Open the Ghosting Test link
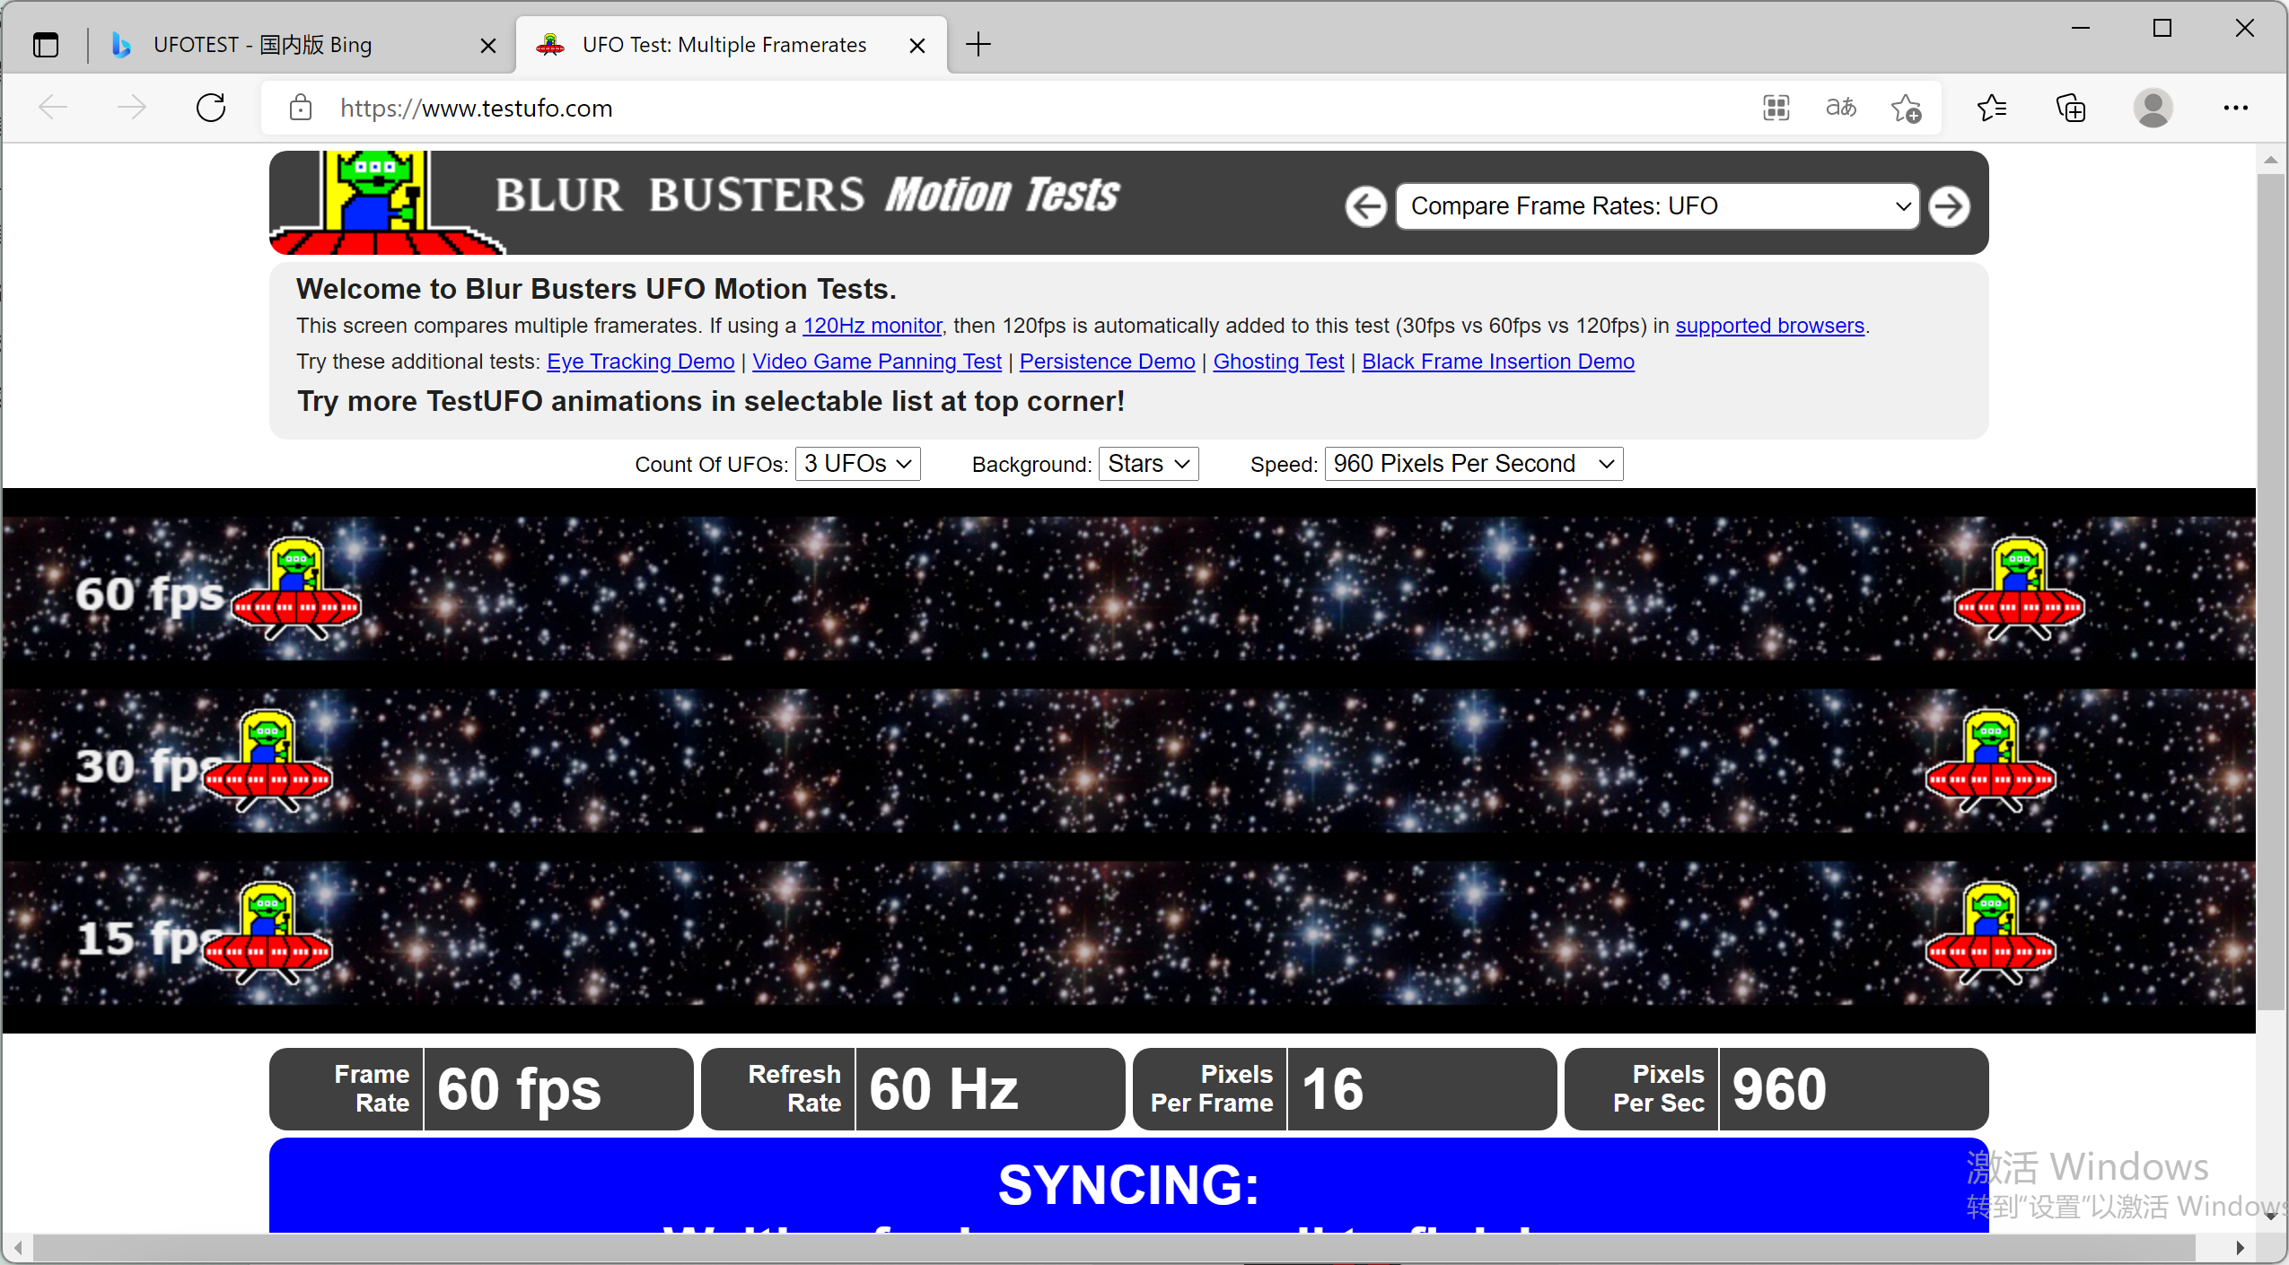Image resolution: width=2289 pixels, height=1265 pixels. point(1278,362)
